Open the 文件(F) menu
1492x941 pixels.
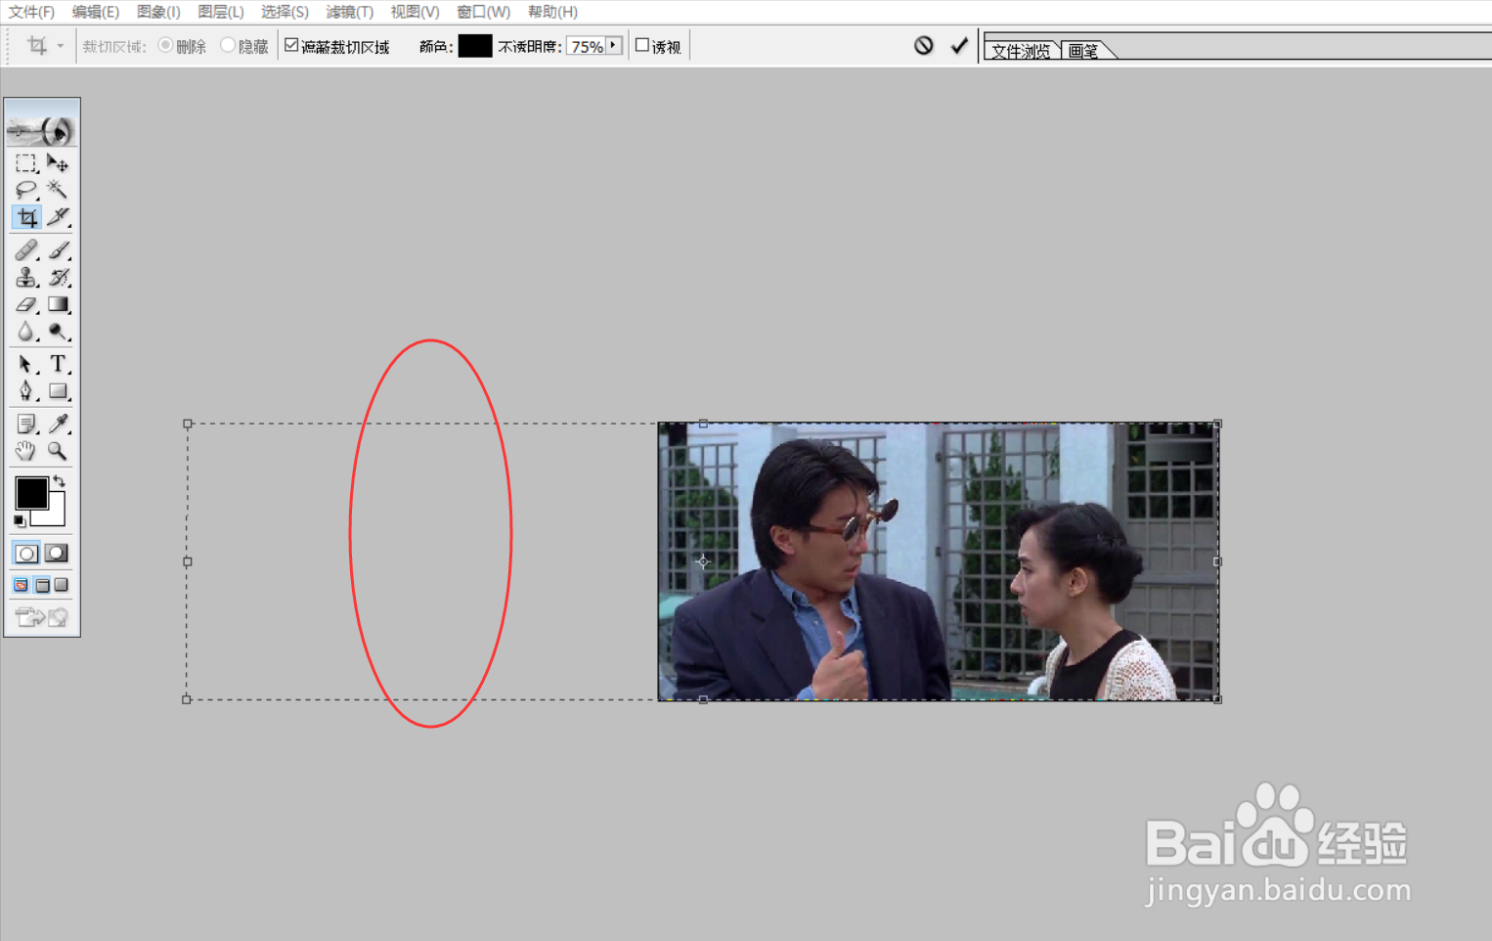pyautogui.click(x=31, y=12)
